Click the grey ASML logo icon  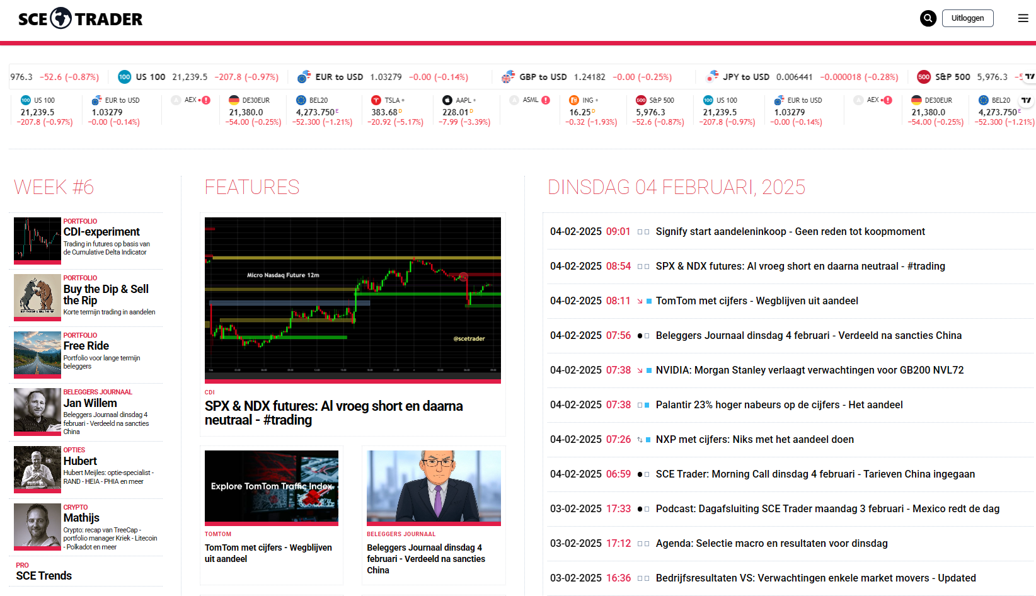tap(514, 100)
